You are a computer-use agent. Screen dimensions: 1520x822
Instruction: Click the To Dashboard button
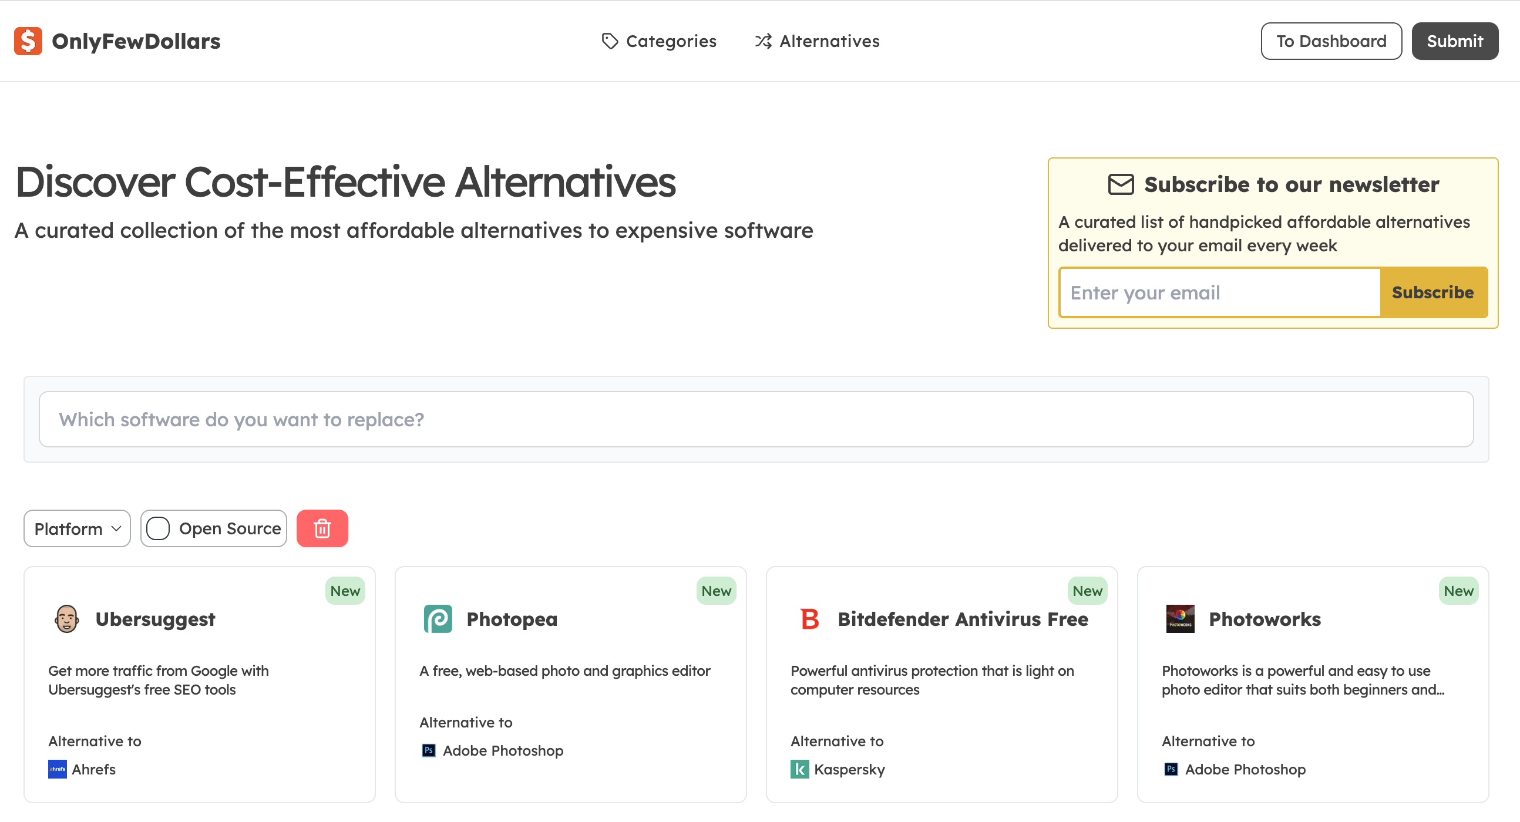coord(1331,41)
